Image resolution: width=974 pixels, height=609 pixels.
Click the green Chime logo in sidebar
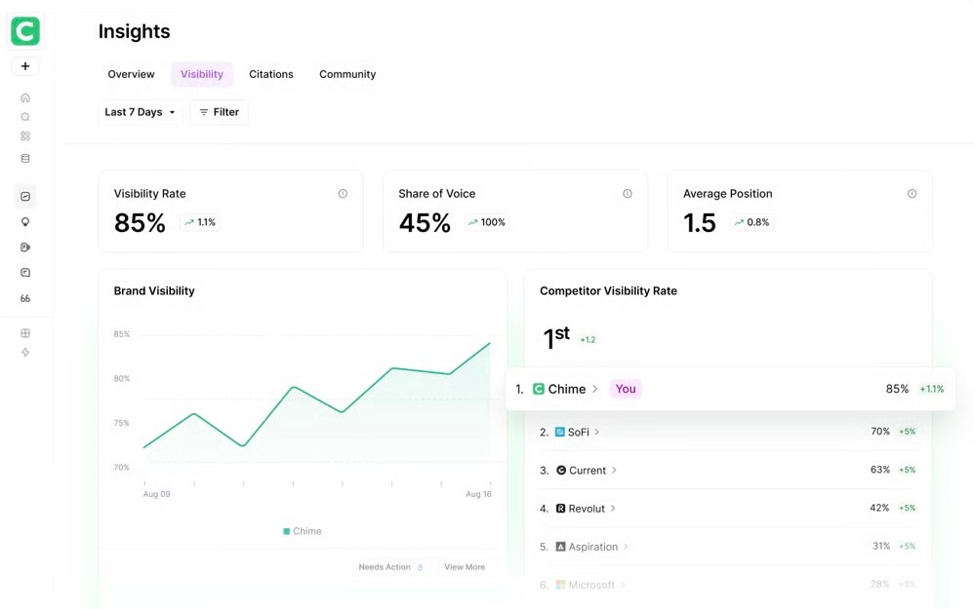25,30
